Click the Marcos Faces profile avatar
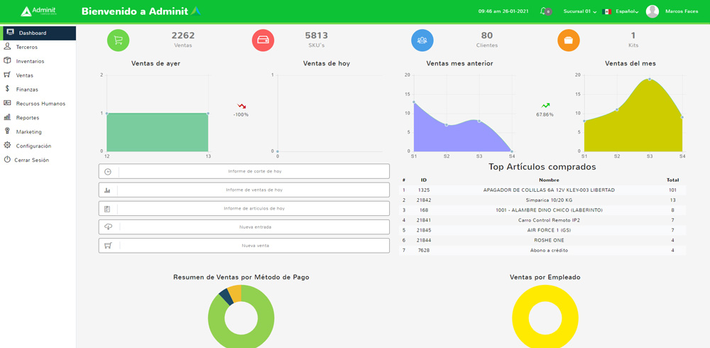 coord(652,11)
